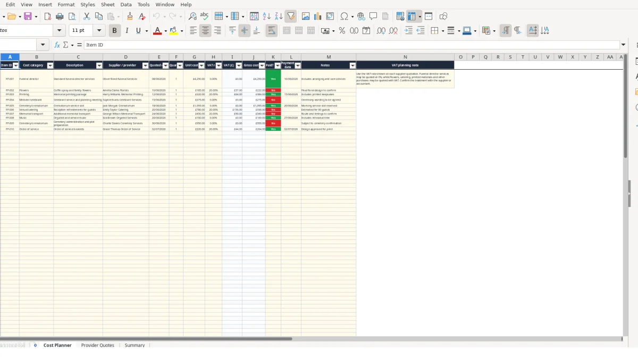Open the Tools menu

(144, 4)
